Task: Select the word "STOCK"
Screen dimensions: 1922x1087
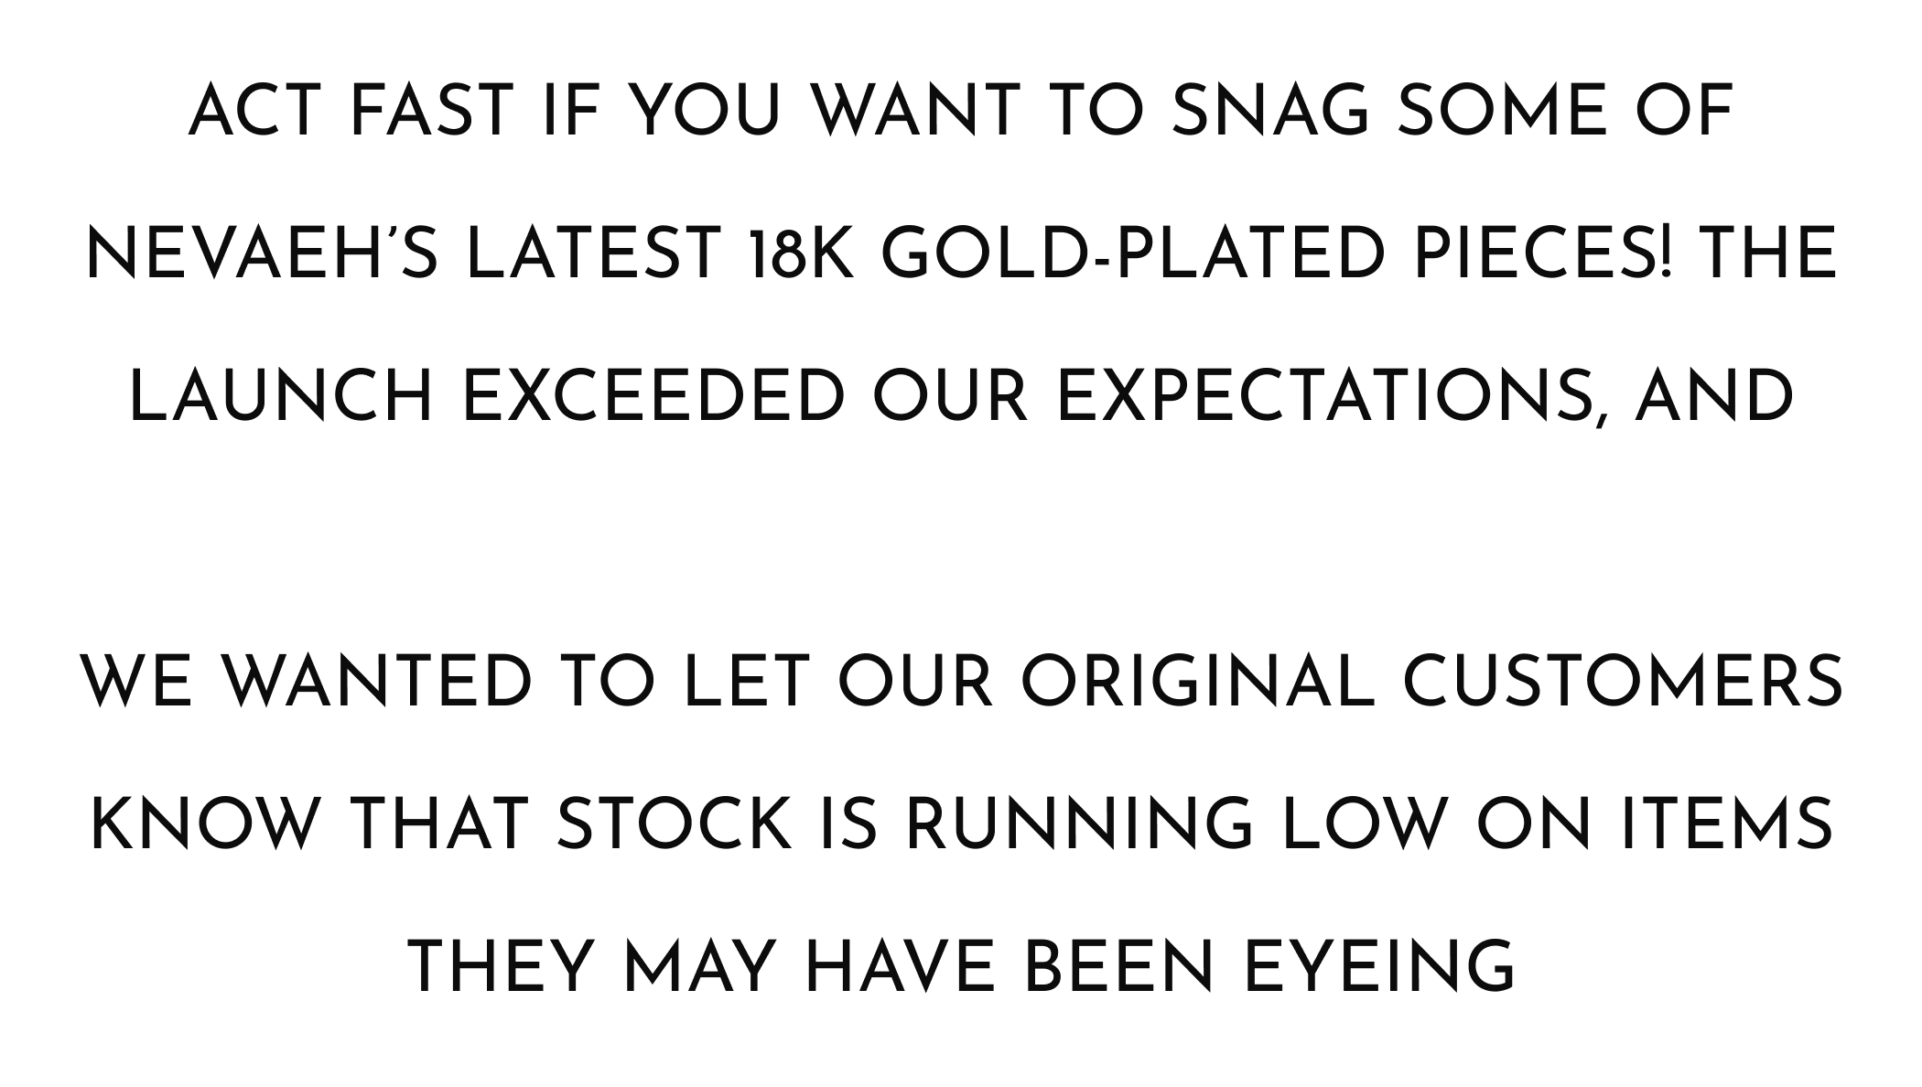Action: click(675, 823)
